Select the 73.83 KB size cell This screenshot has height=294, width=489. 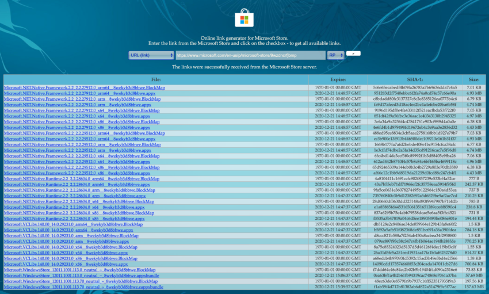(473, 270)
